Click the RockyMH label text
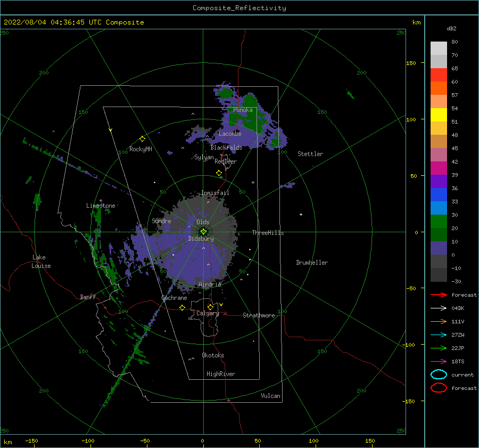Viewport: 479px width, 448px height. [141, 149]
